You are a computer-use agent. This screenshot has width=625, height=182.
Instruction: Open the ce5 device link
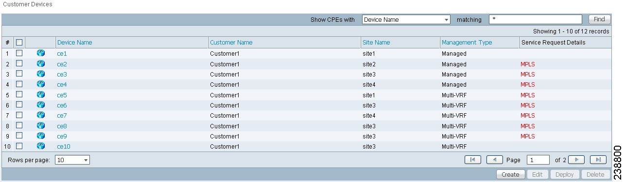point(62,95)
